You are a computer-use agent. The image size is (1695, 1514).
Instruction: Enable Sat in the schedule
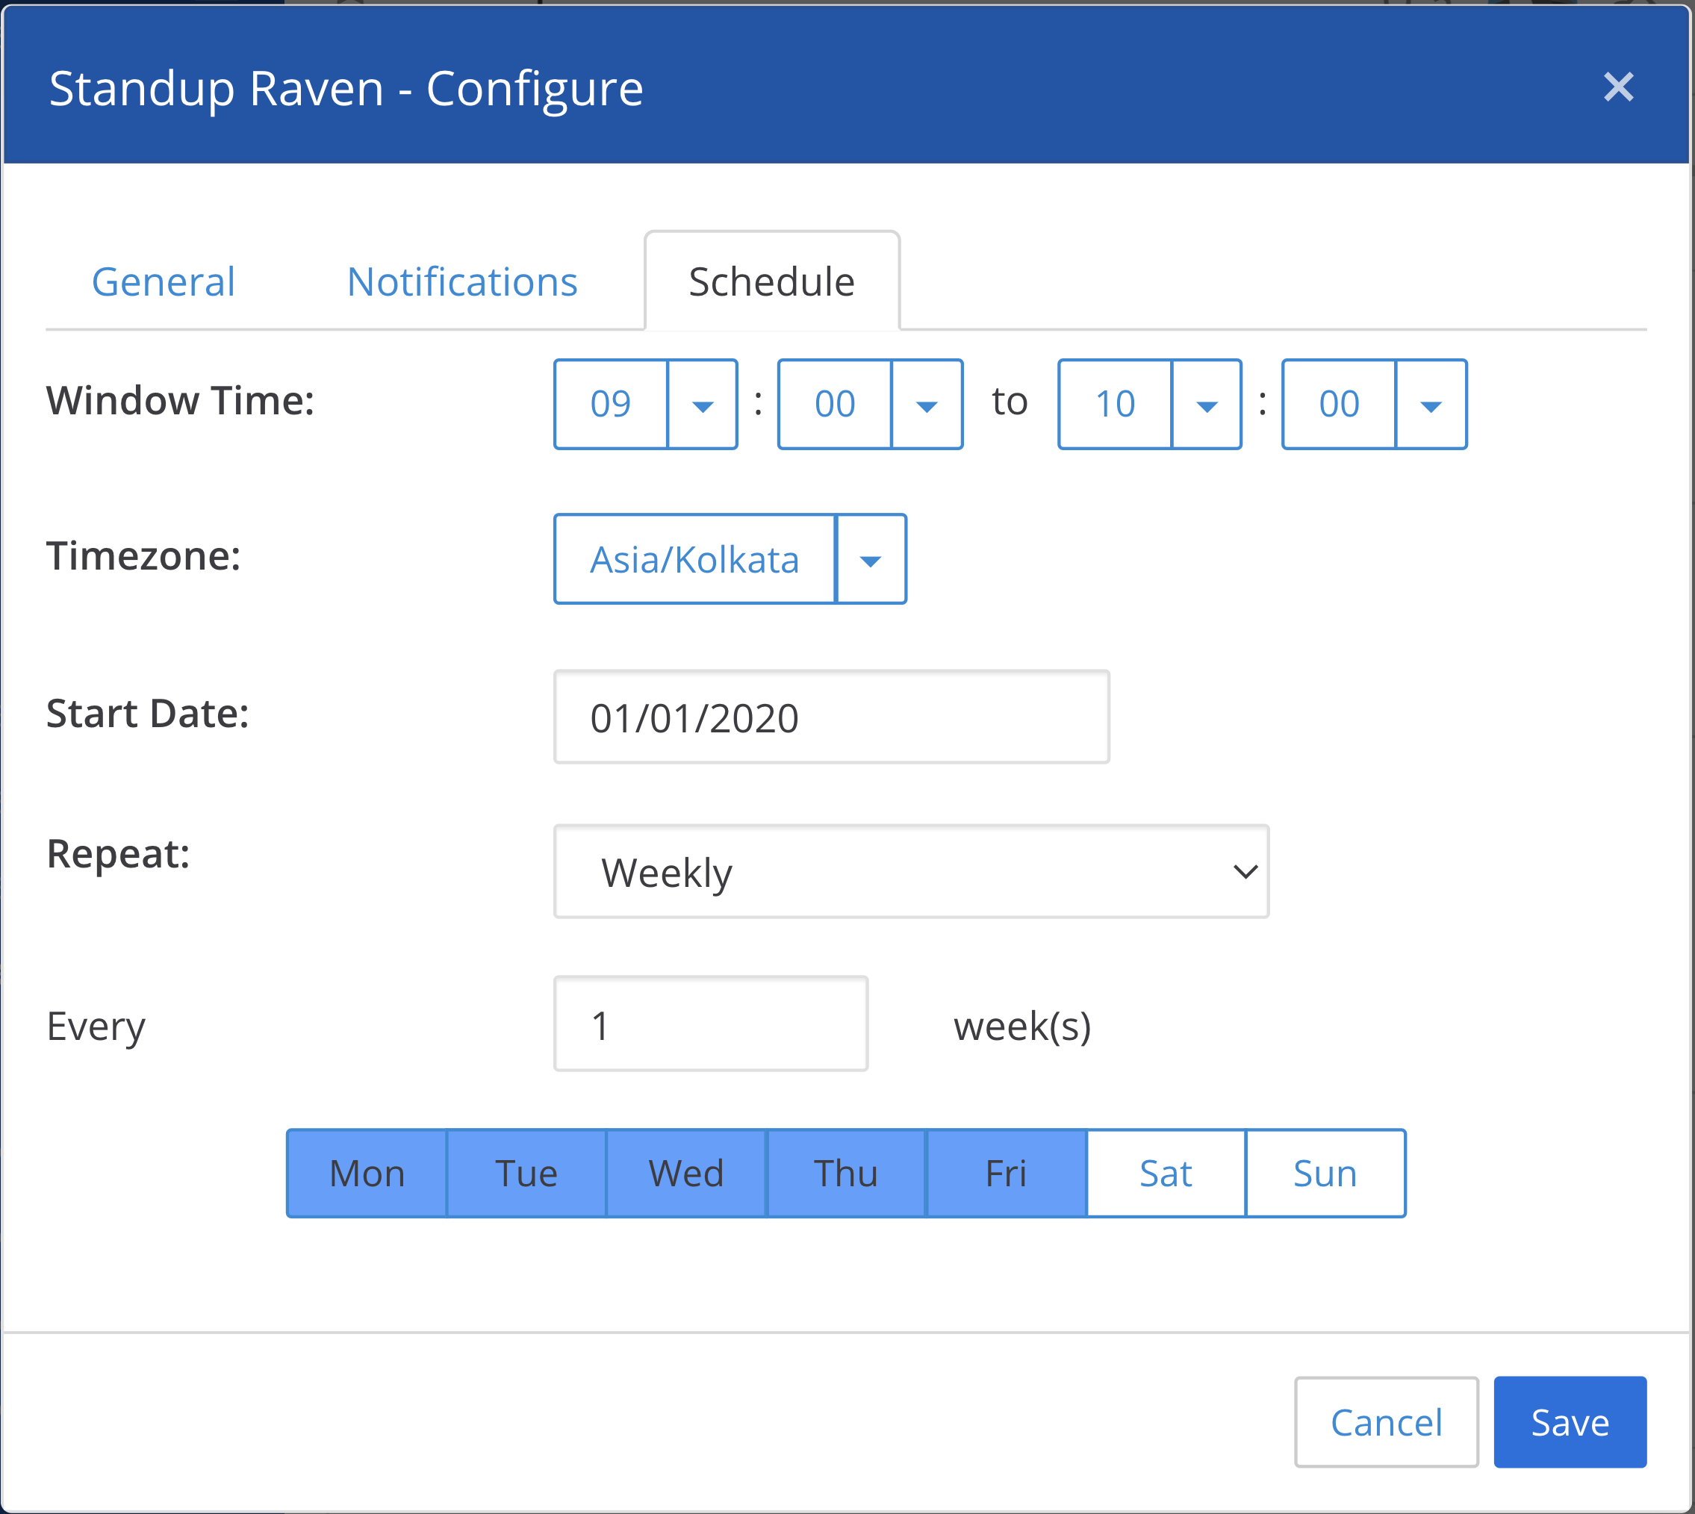1165,1174
